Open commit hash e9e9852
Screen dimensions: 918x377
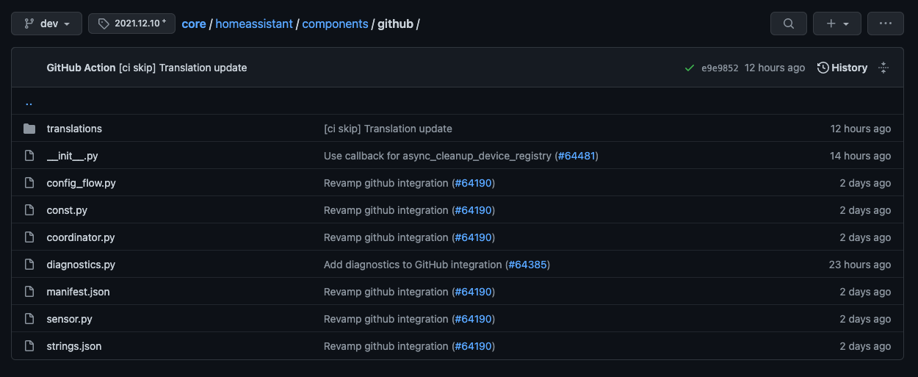pos(720,68)
